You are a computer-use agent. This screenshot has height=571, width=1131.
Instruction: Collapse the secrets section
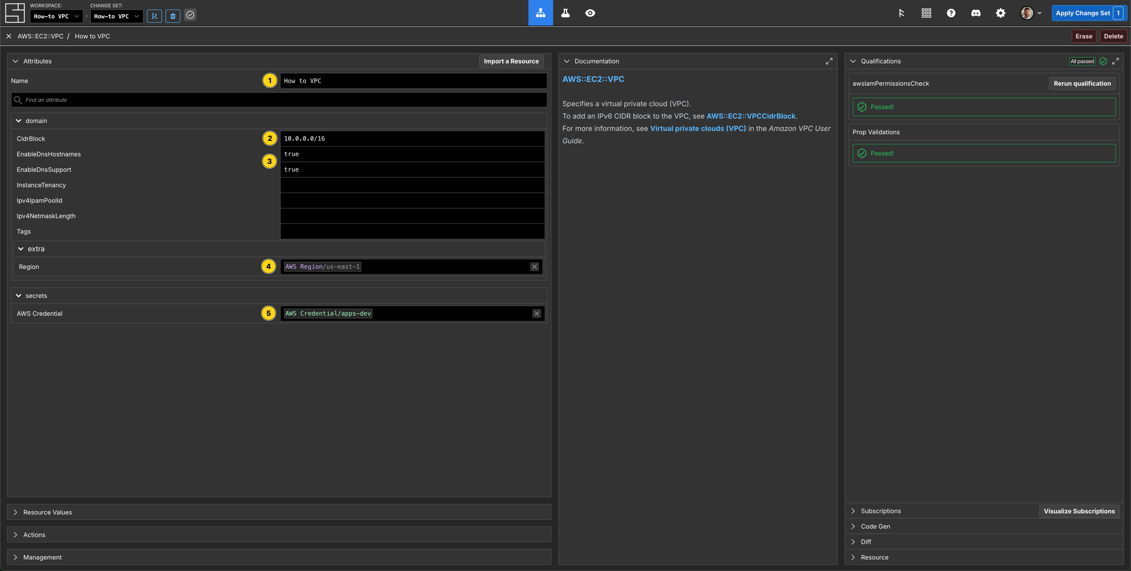pyautogui.click(x=18, y=296)
